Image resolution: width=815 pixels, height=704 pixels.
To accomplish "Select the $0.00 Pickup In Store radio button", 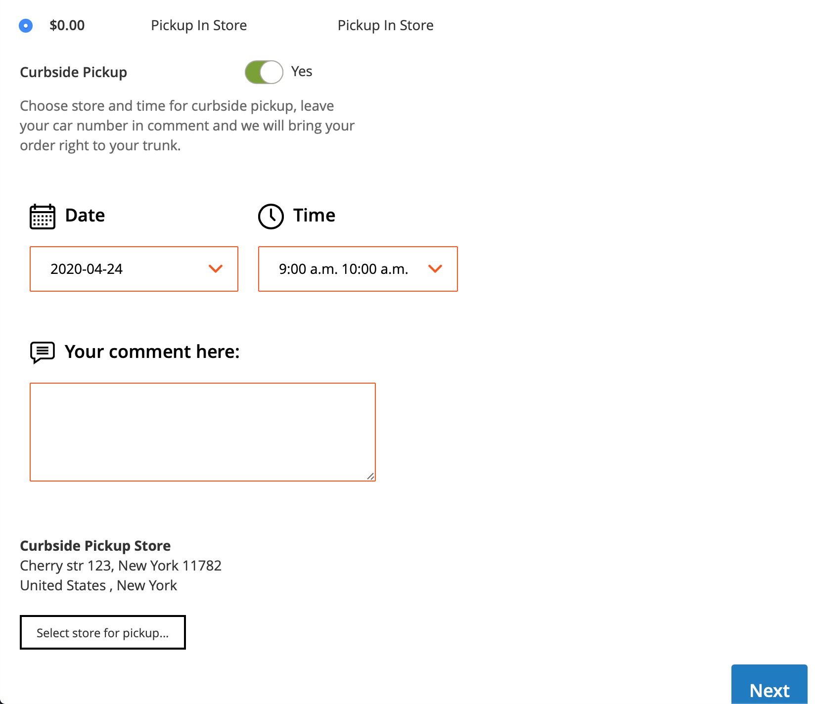I will [26, 25].
